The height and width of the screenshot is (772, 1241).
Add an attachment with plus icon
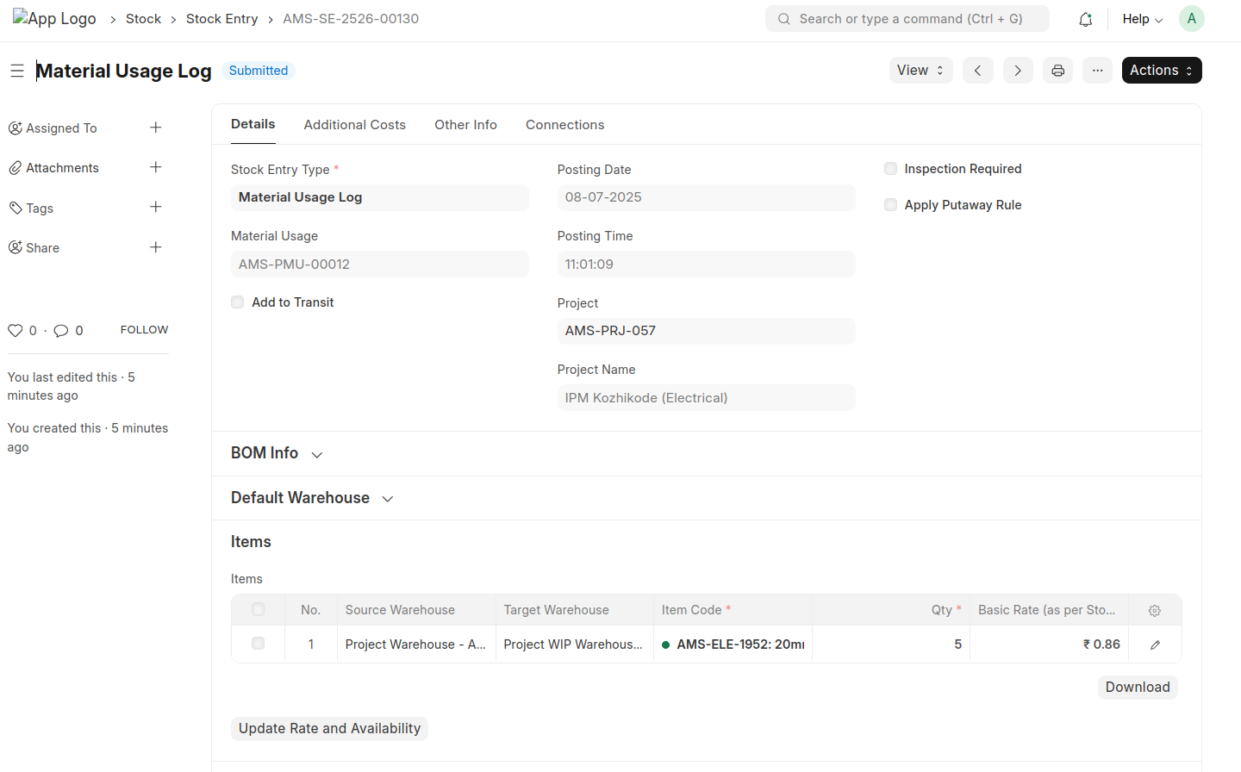pyautogui.click(x=156, y=167)
